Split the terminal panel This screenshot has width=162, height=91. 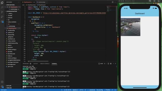click(108, 64)
